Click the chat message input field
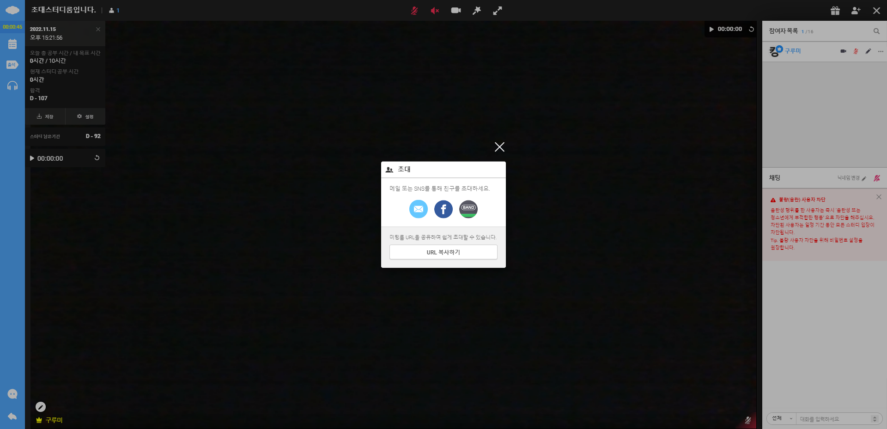Image resolution: width=887 pixels, height=429 pixels. coord(834,419)
